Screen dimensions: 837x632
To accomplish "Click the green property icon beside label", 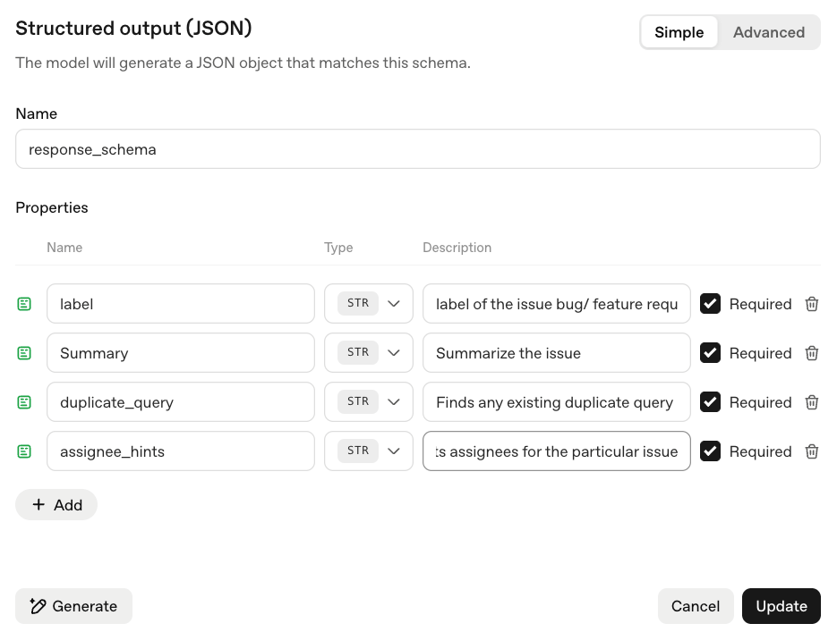I will click(x=24, y=304).
